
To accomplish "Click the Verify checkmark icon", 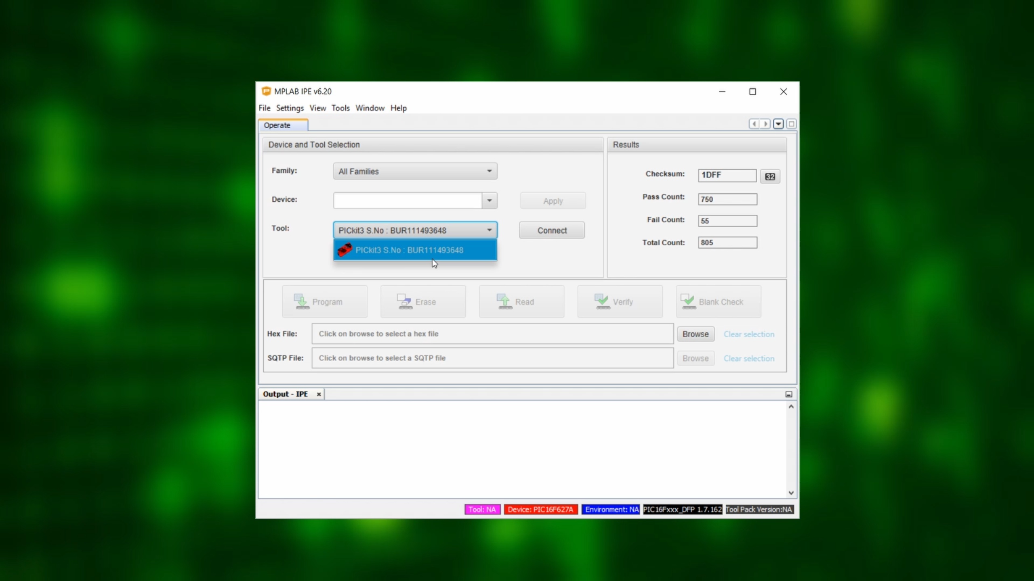I will [602, 301].
